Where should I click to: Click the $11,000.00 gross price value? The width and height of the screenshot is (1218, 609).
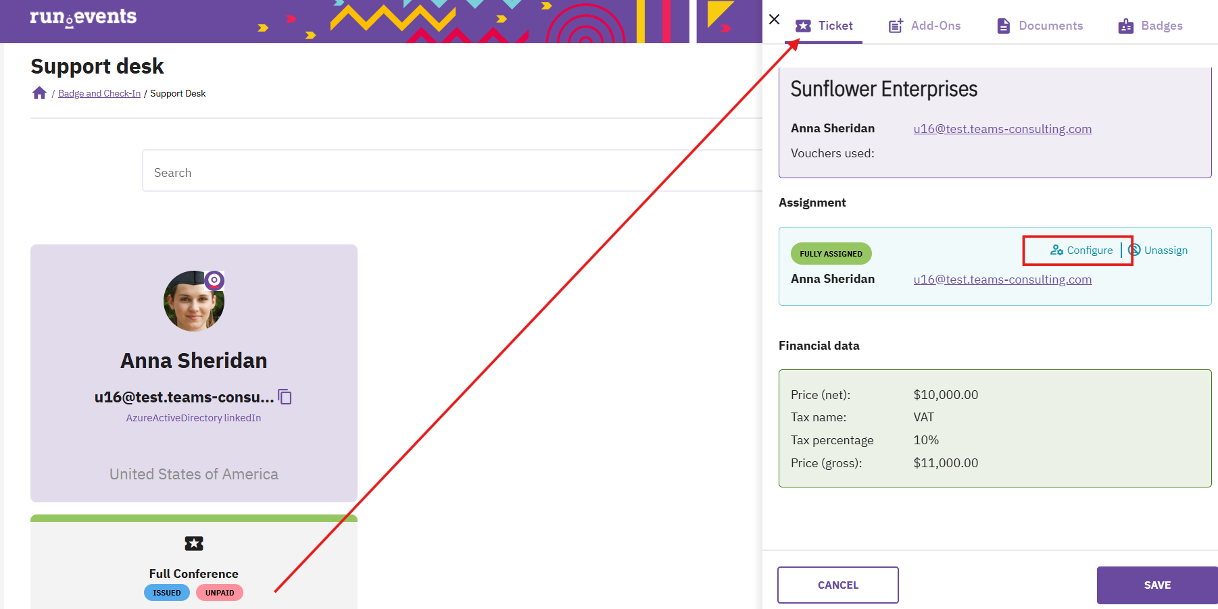coord(946,463)
